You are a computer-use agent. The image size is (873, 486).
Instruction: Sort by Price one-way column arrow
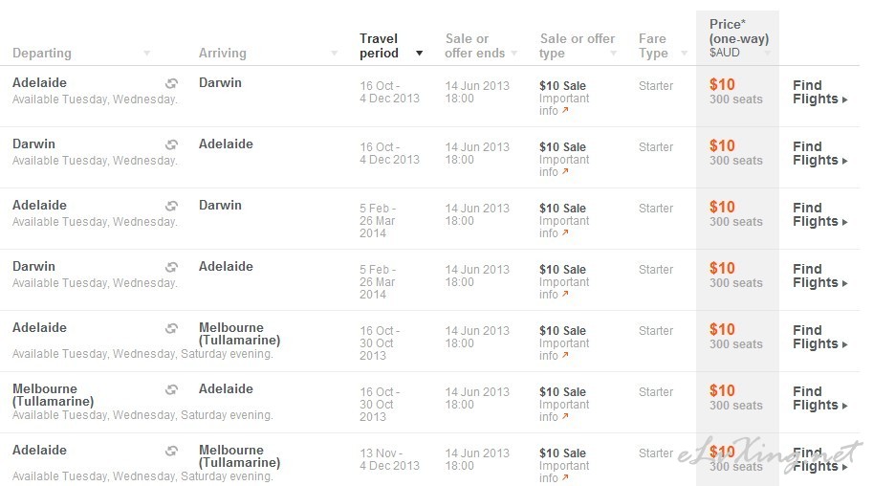pyautogui.click(x=768, y=54)
